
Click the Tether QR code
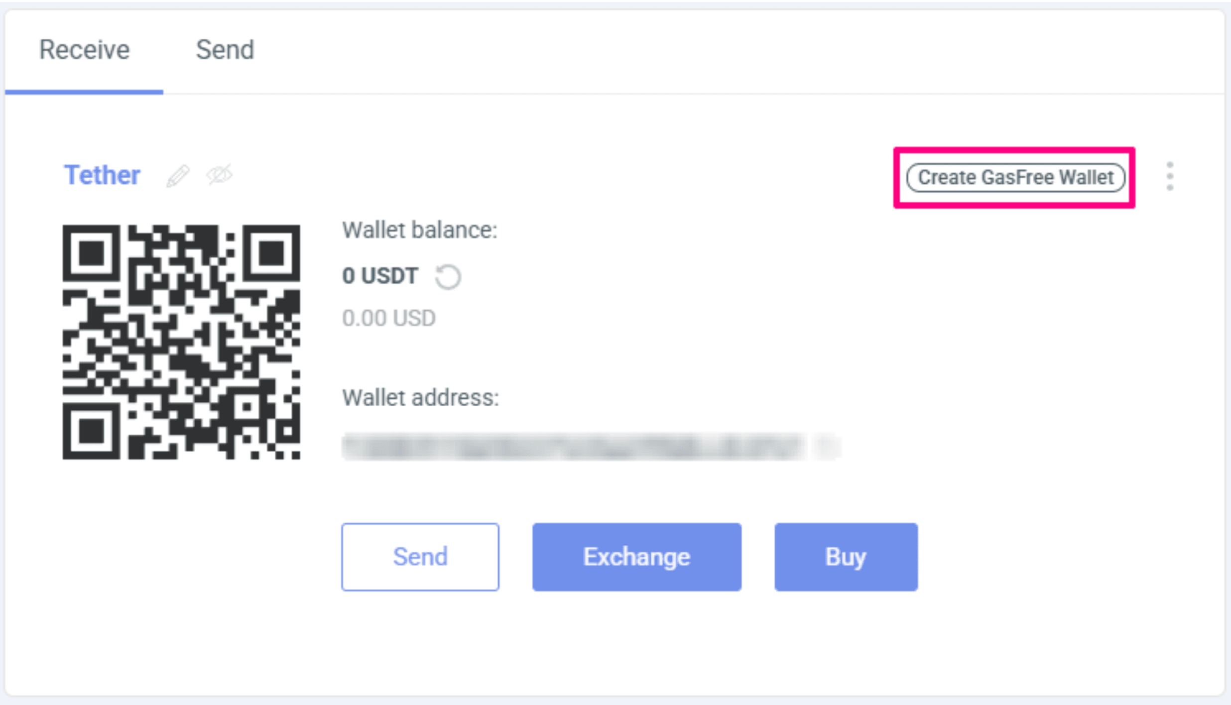tap(181, 342)
